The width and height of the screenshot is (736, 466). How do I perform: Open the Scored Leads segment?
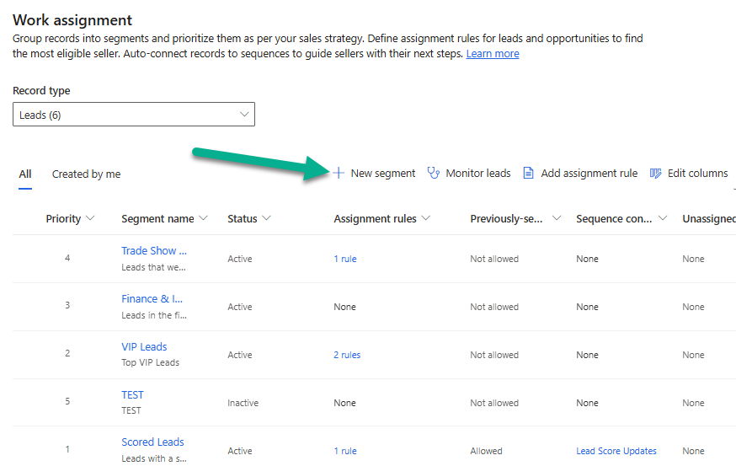coord(152,442)
